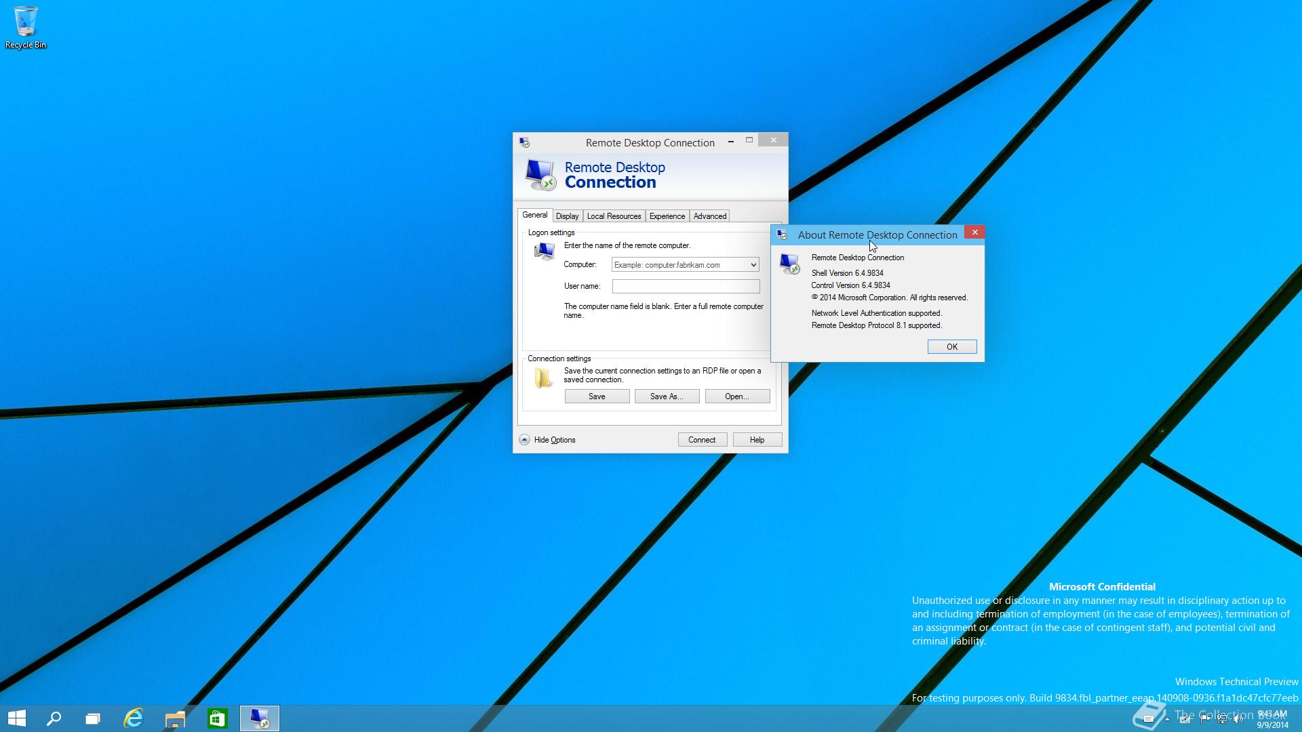Click Remote Desktop Connection taskbar button
Screen dimensions: 1302x732
(260, 718)
